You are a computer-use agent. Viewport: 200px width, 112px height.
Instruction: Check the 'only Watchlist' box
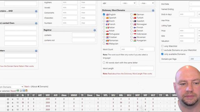(x=162, y=46)
